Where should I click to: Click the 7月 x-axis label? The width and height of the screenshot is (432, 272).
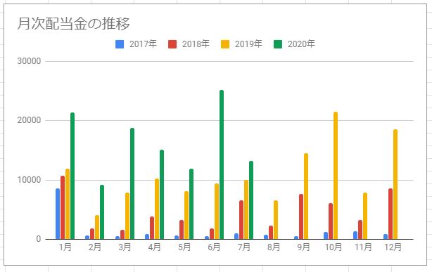[244, 247]
